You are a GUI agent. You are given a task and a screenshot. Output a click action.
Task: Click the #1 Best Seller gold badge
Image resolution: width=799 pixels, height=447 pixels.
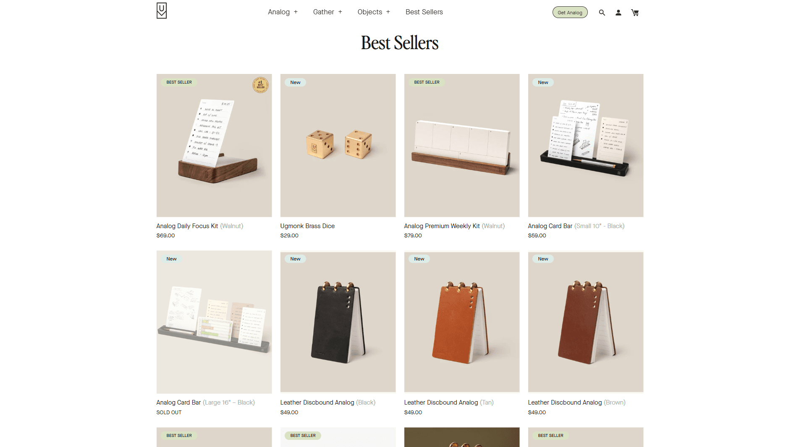260,85
